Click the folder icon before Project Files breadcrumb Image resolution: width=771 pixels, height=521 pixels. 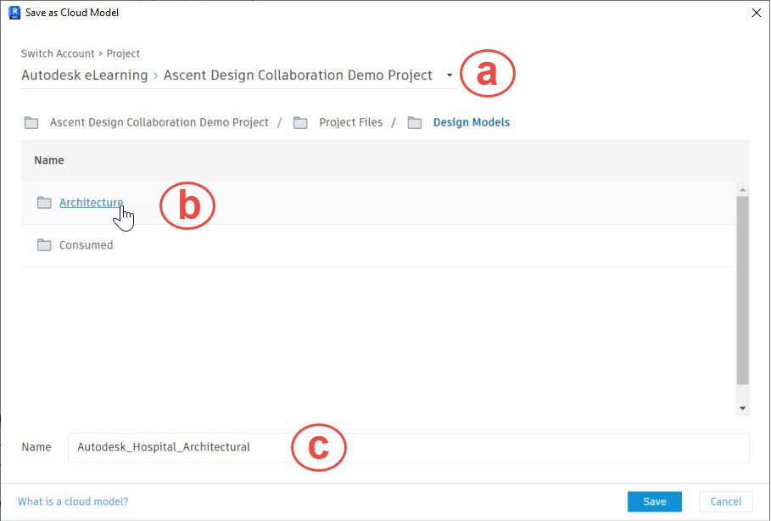pyautogui.click(x=300, y=122)
